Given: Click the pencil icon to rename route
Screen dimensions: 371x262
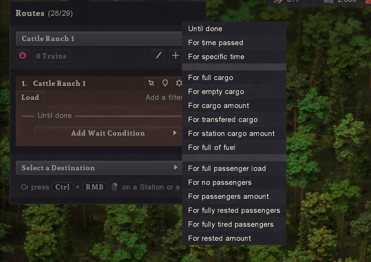Looking at the screenshot, I should [158, 56].
